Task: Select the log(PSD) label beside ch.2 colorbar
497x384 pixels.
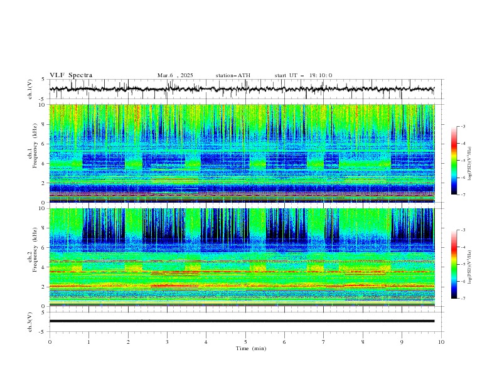Action: [470, 267]
